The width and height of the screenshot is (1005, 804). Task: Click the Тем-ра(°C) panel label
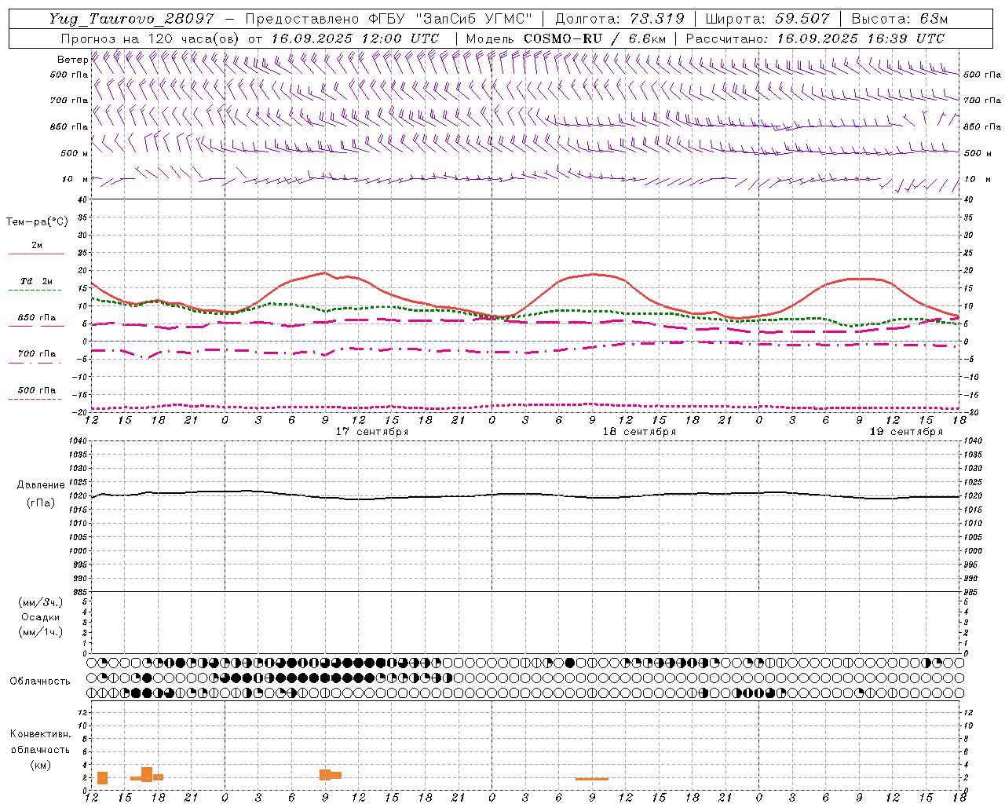[37, 222]
